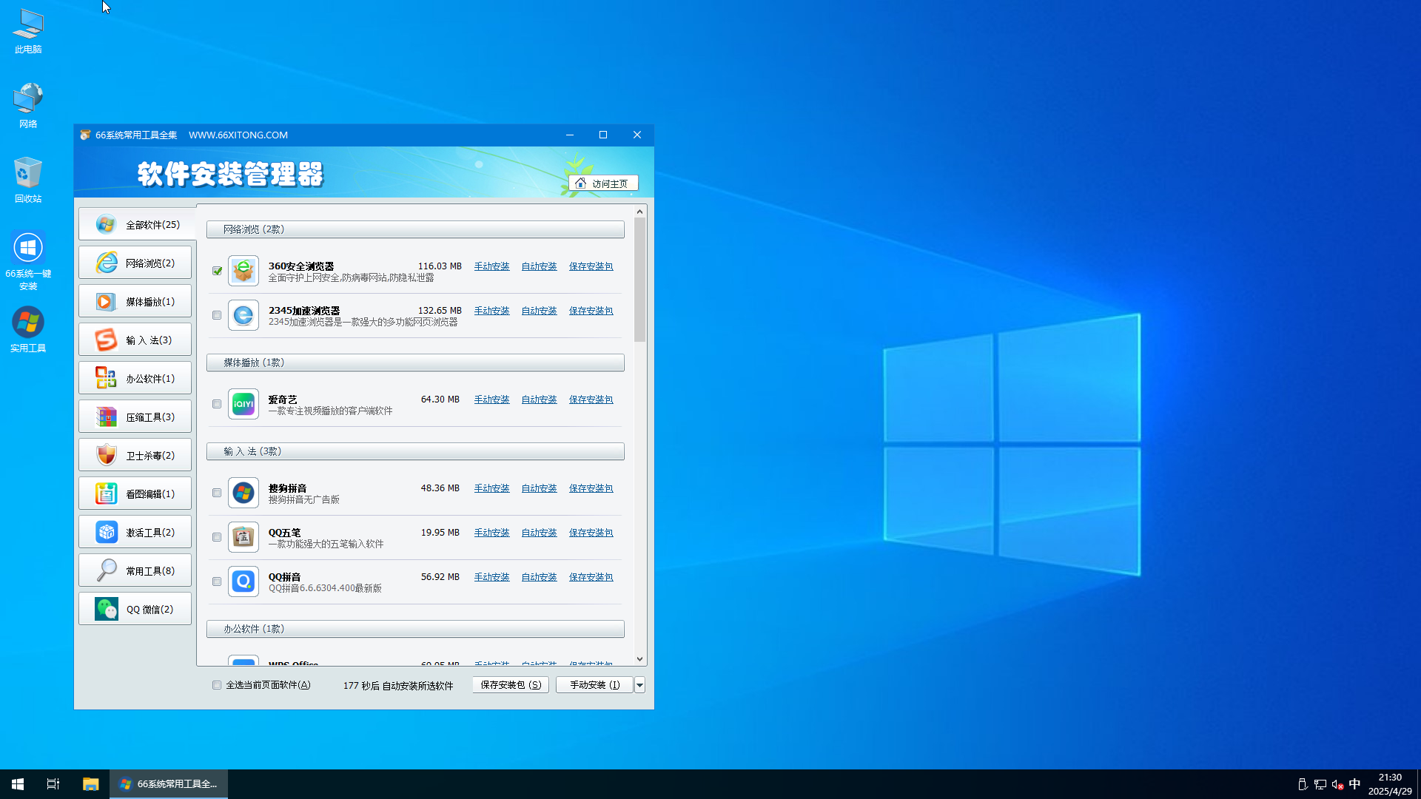Viewport: 1421px width, 799px height.
Task: Click the network tray icon
Action: pos(1320,784)
